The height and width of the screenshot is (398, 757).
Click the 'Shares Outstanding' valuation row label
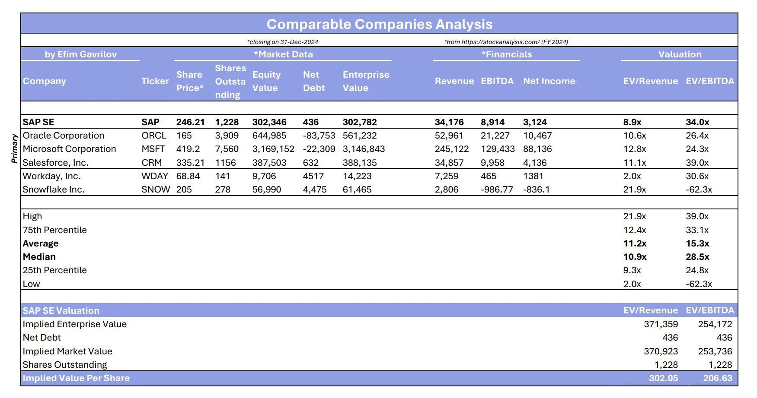pos(65,365)
